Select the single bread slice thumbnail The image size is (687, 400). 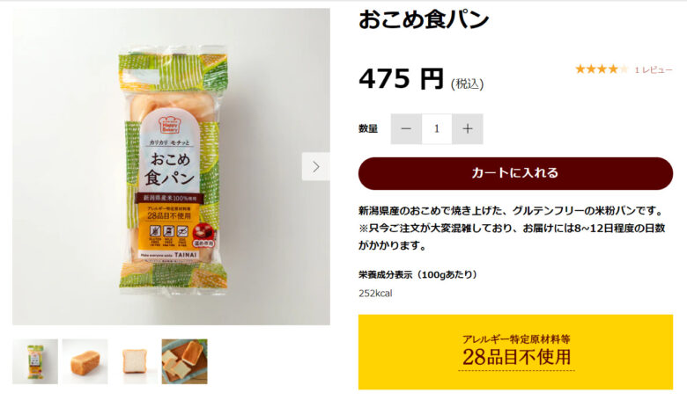click(135, 361)
